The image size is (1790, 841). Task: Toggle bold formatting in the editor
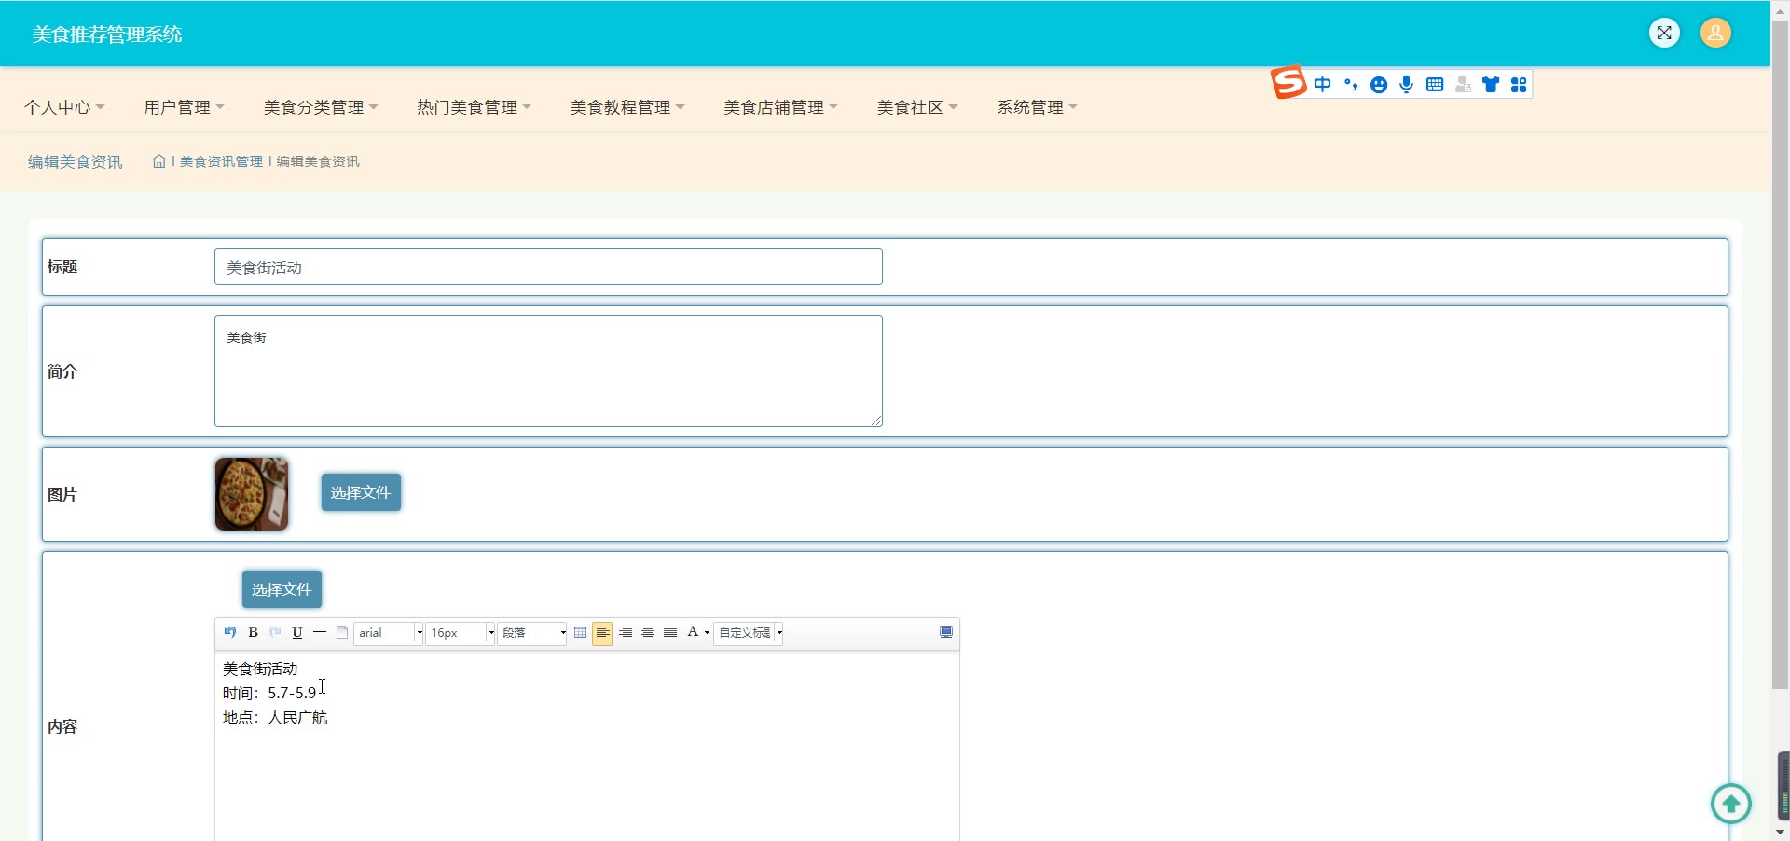253,632
